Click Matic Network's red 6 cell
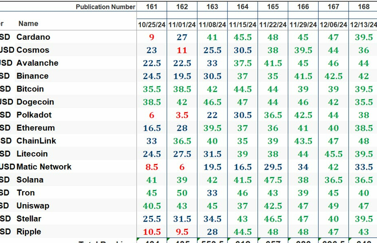The image size is (377, 243). 182,166
